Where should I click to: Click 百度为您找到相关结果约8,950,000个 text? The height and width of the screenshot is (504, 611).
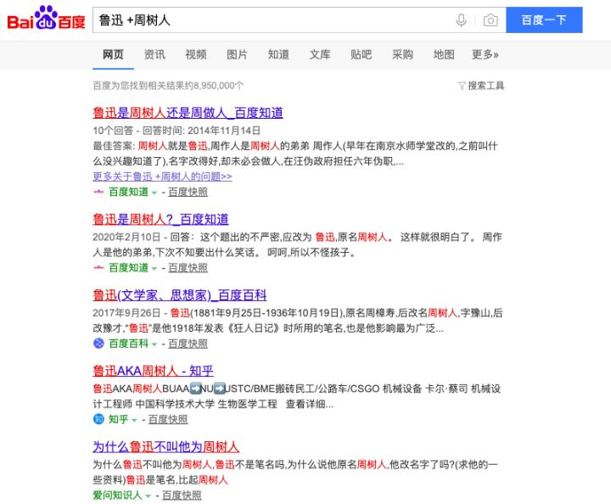pyautogui.click(x=168, y=86)
